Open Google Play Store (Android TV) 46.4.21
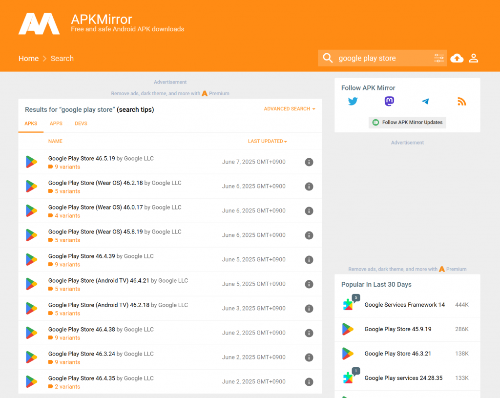The width and height of the screenshot is (500, 398). coord(99,281)
